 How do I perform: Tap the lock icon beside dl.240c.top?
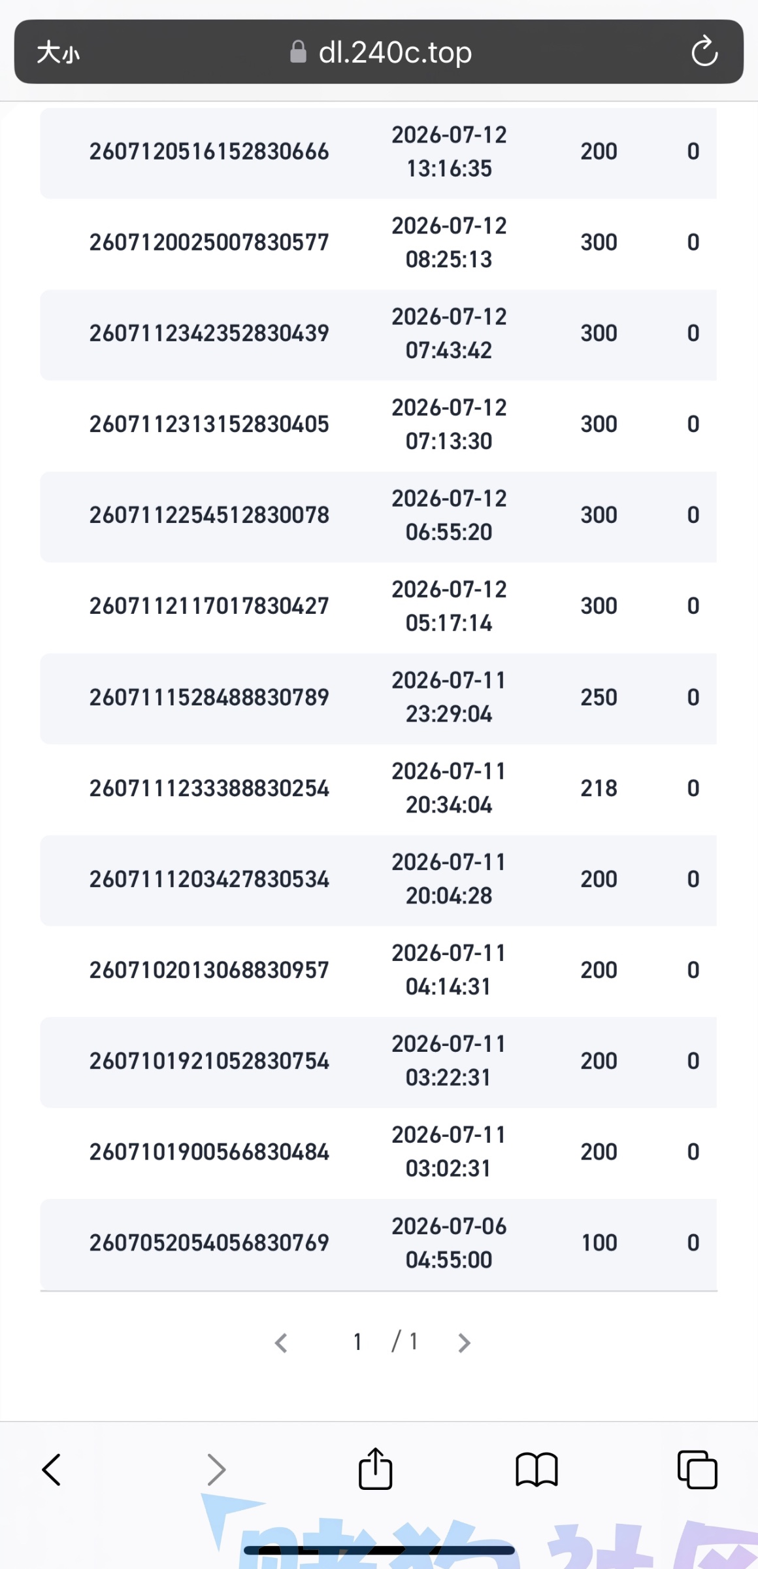pos(298,52)
